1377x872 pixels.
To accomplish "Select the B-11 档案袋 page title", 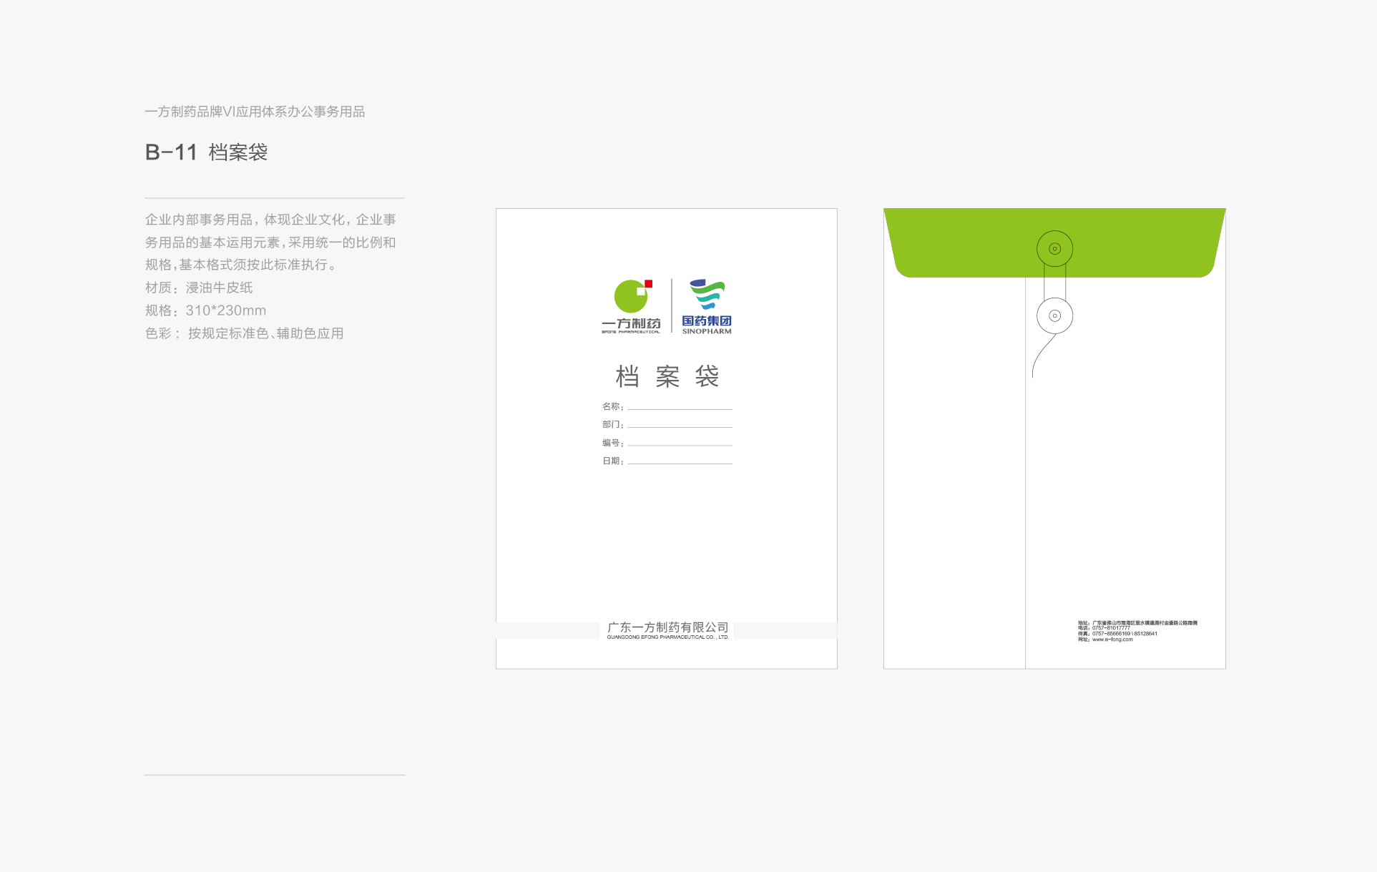I will (206, 152).
